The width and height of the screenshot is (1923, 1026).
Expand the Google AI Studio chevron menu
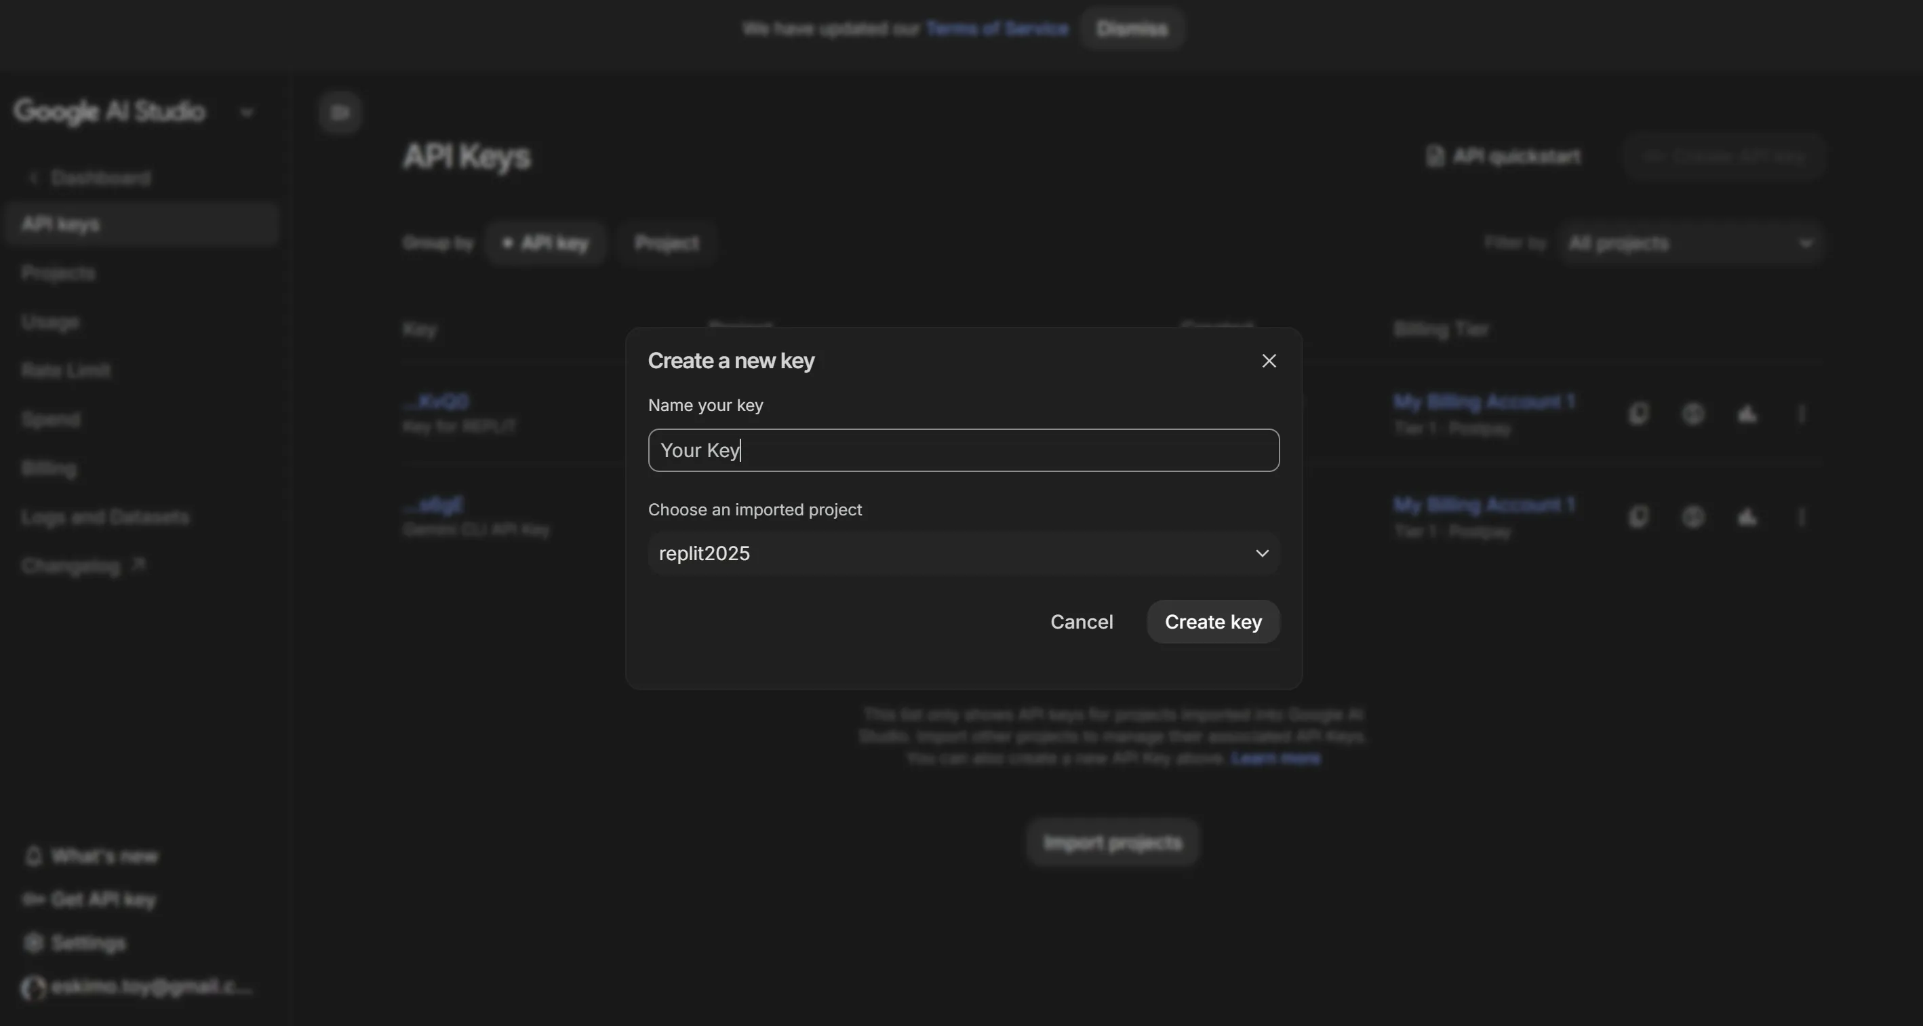246,113
